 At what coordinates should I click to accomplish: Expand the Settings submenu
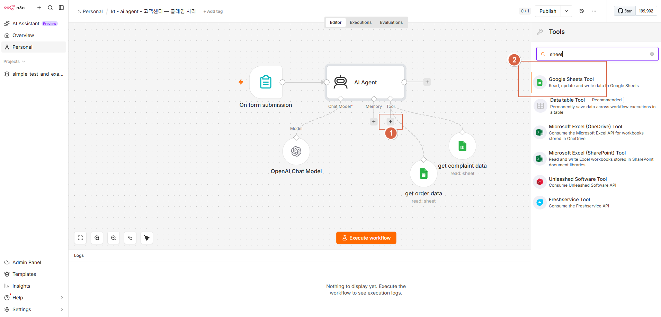pyautogui.click(x=62, y=309)
